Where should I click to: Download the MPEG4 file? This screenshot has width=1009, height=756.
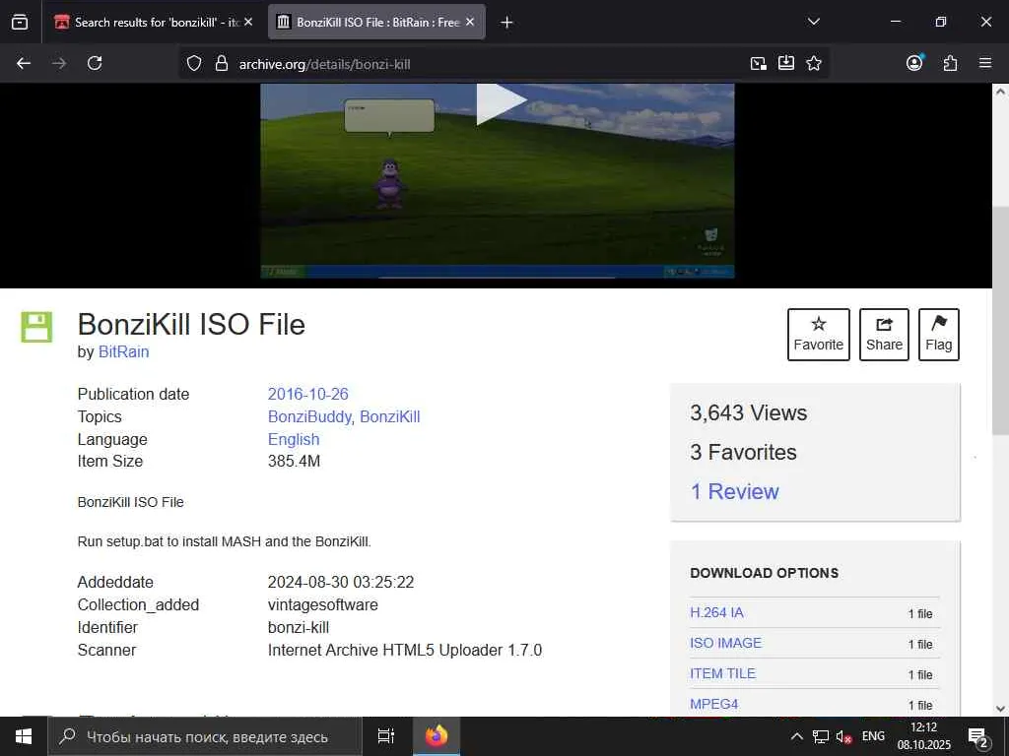tap(714, 704)
